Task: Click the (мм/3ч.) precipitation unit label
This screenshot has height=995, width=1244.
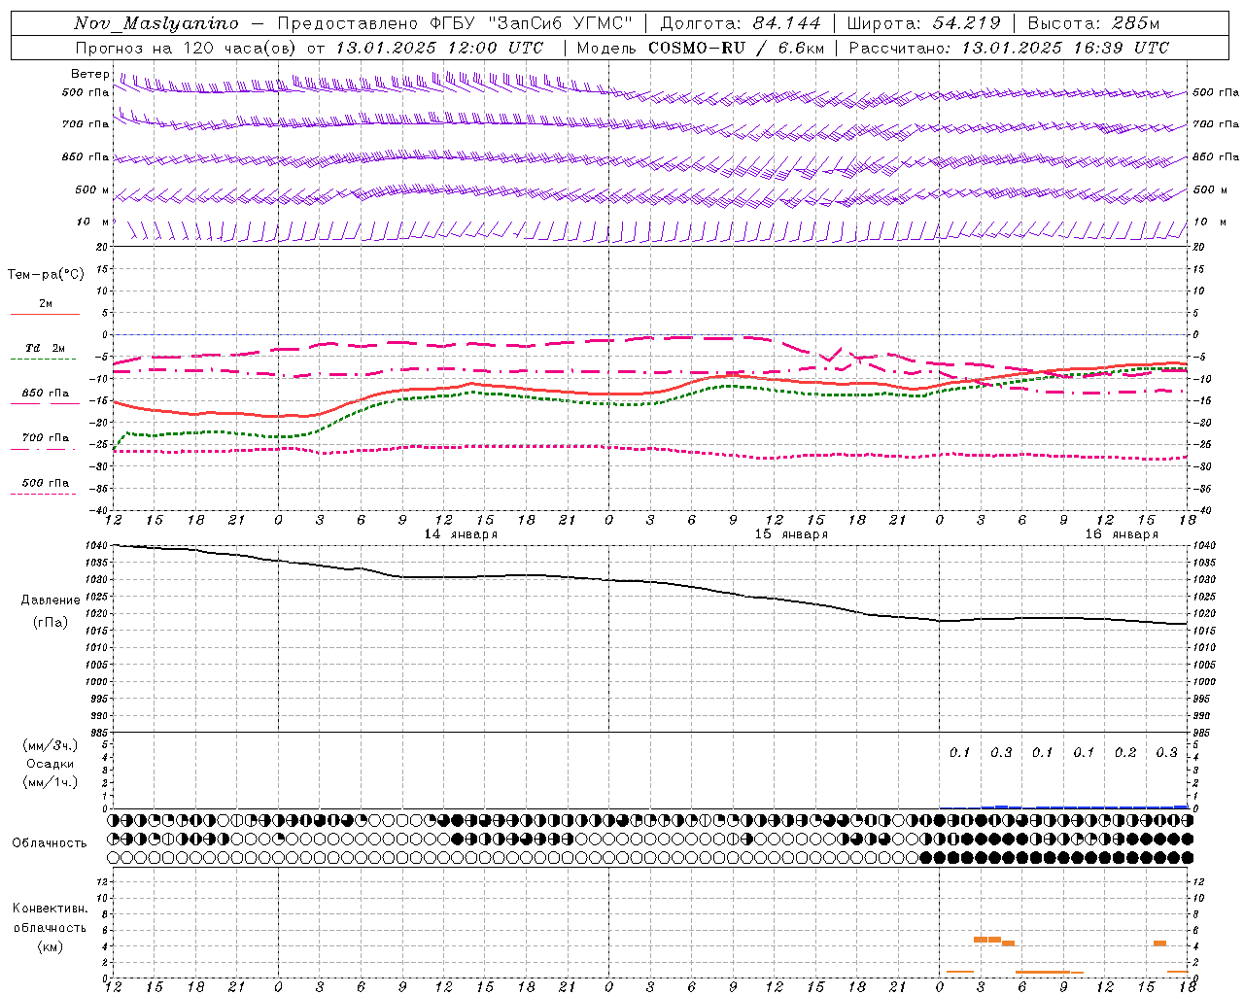Action: 51,745
